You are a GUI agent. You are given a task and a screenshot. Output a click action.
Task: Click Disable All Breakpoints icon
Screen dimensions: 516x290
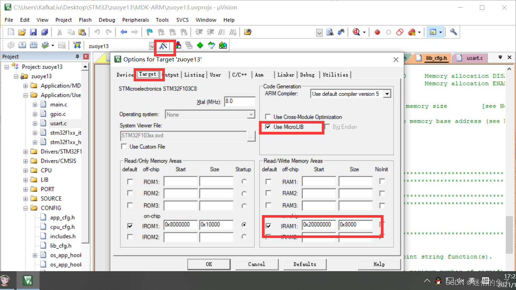click(400, 32)
